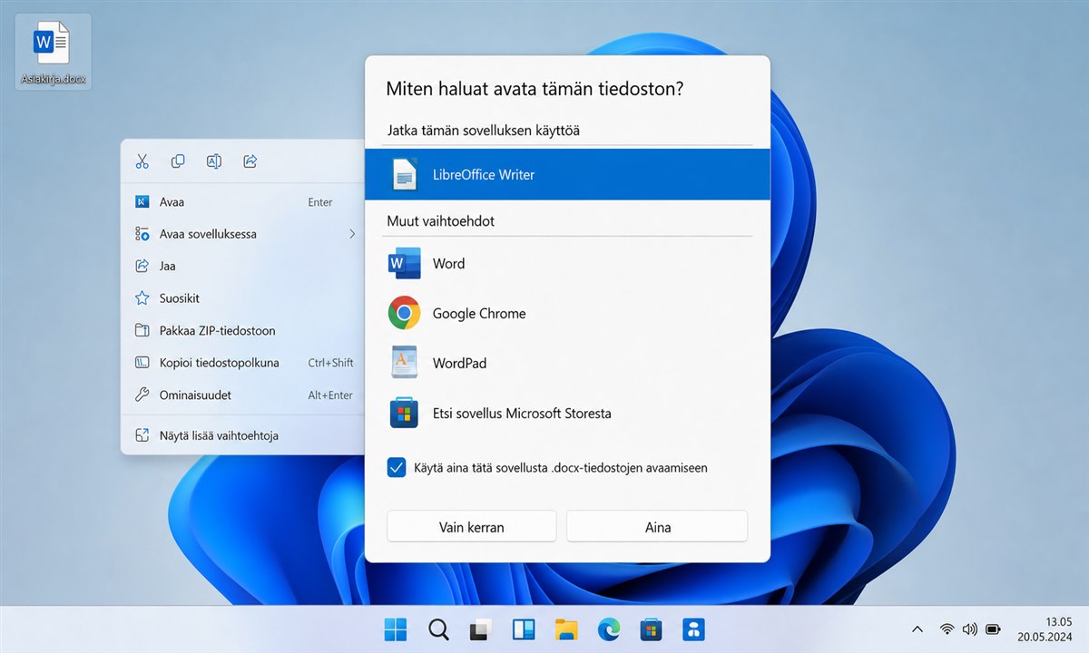Open File Explorer from the taskbar
Screen dimensions: 1089x653
tap(566, 629)
